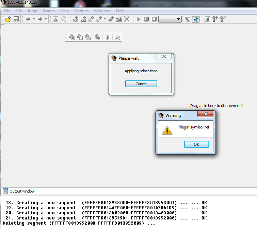
Task: Click the 'illegal symbol ref' warning message
Action: pos(194,127)
